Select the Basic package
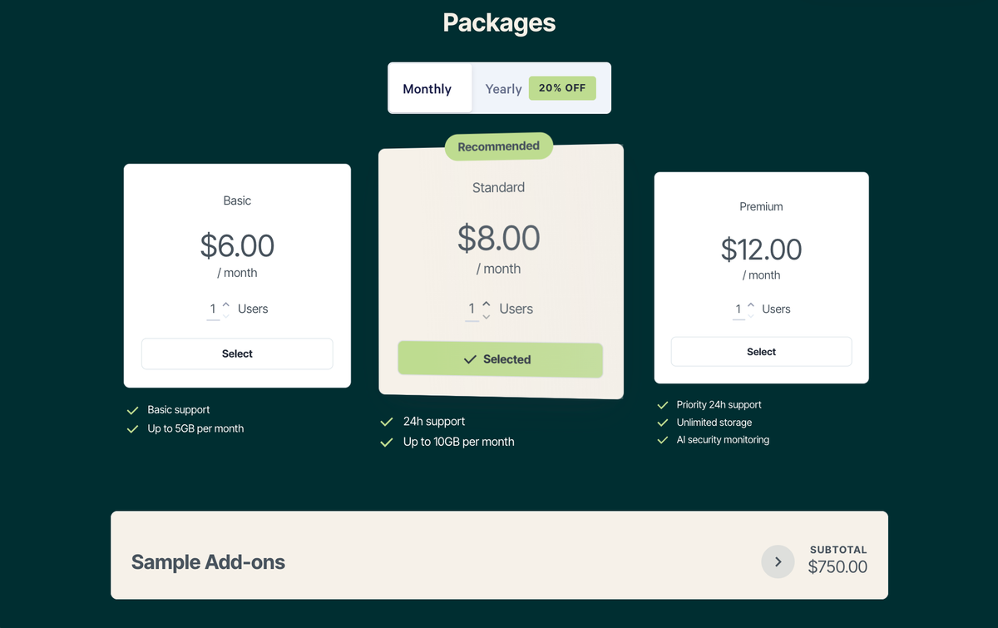This screenshot has height=628, width=998. point(237,354)
